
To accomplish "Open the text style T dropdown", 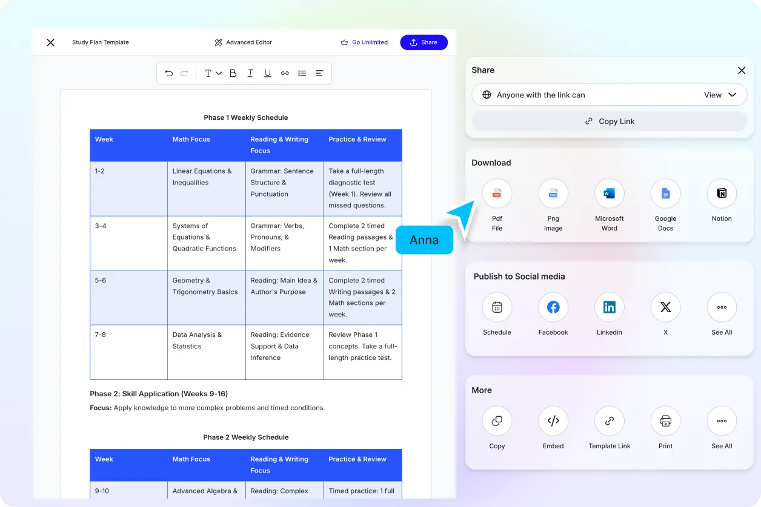I will coord(213,73).
